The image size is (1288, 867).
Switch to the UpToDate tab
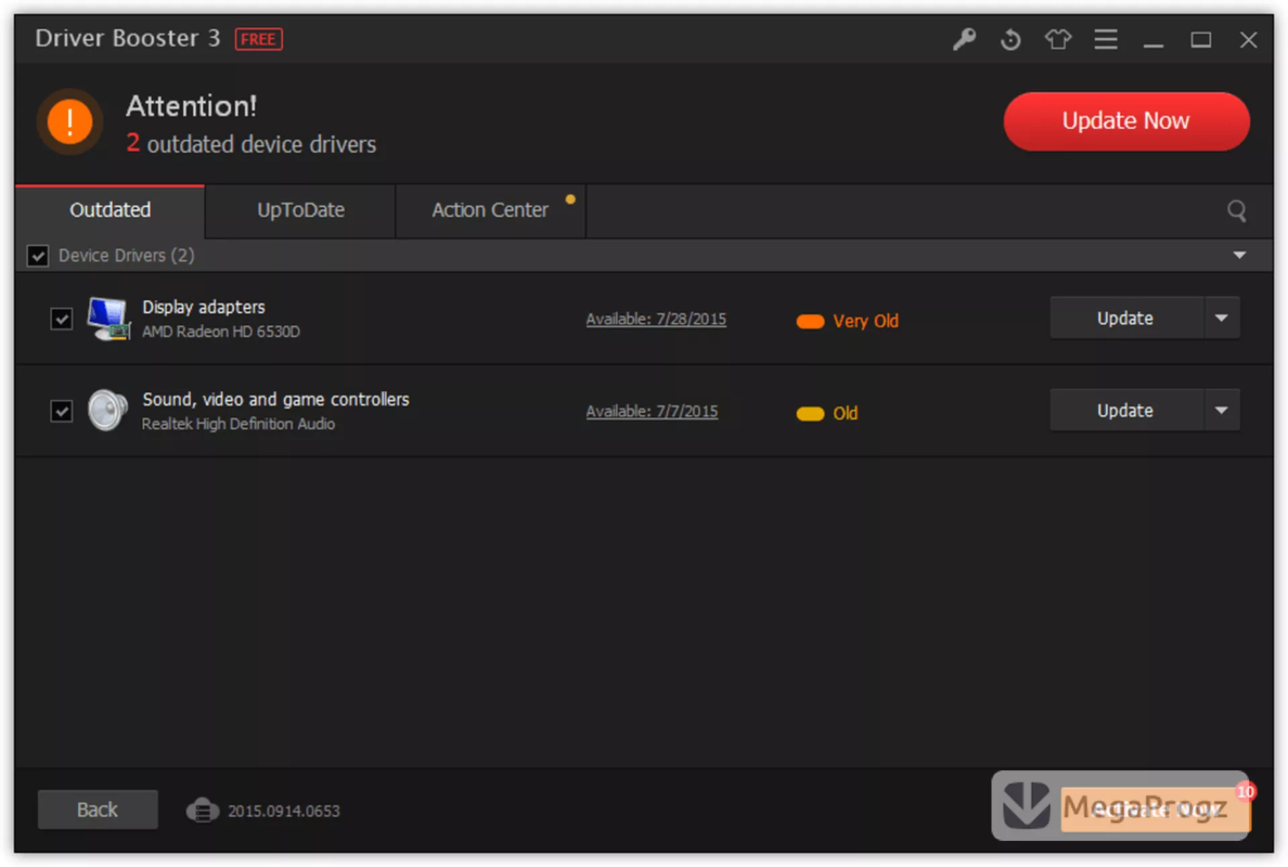pyautogui.click(x=301, y=211)
